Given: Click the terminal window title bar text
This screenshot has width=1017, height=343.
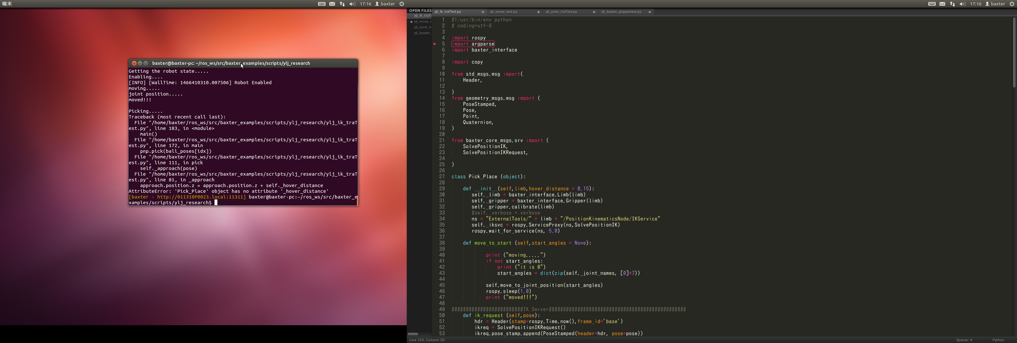Looking at the screenshot, I should [231, 63].
